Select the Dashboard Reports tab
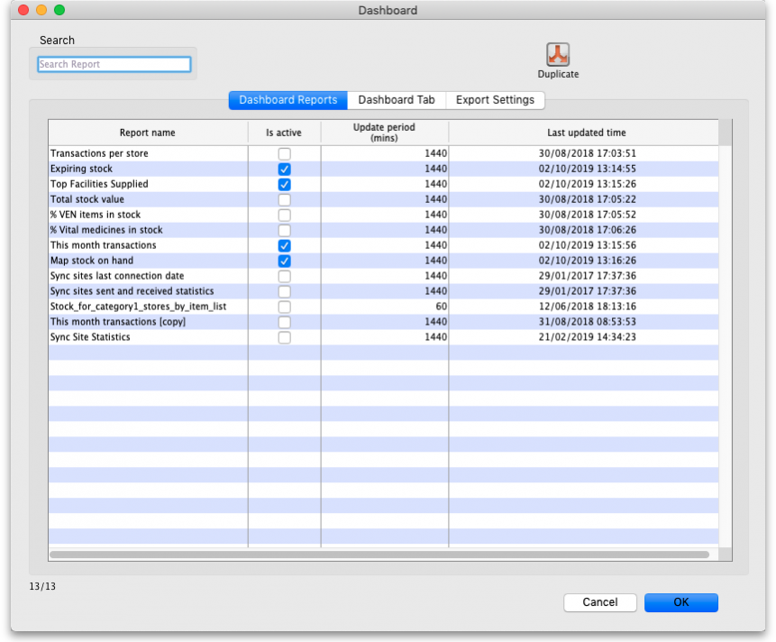The width and height of the screenshot is (776, 642). point(288,100)
